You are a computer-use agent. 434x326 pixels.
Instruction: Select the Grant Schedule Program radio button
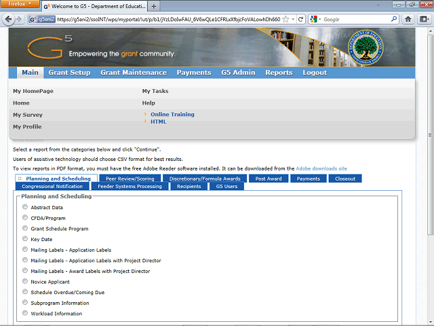tap(25, 228)
